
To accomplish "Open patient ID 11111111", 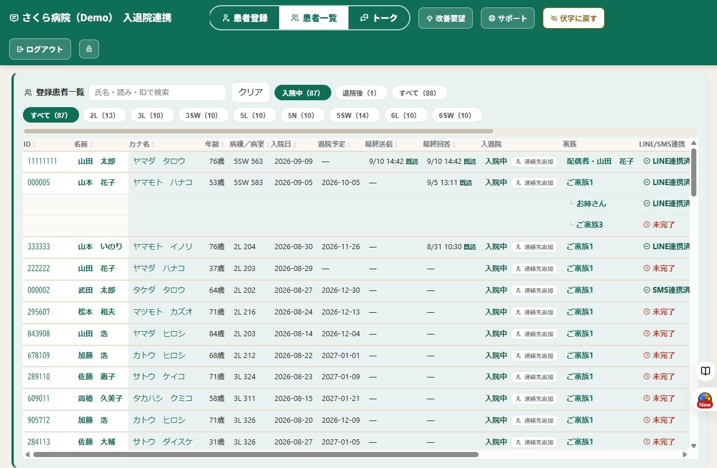I will coord(42,162).
